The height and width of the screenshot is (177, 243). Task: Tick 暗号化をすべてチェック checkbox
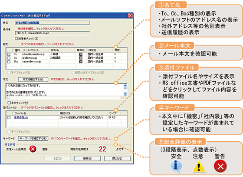tap(73, 73)
